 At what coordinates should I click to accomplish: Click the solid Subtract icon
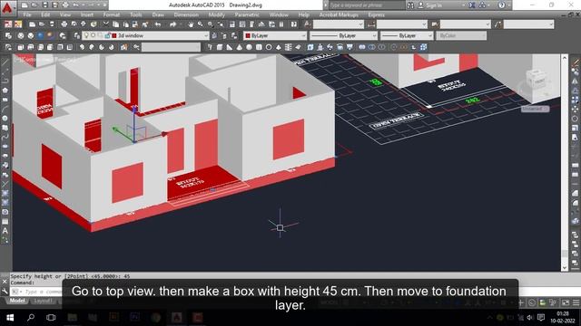[371, 47]
